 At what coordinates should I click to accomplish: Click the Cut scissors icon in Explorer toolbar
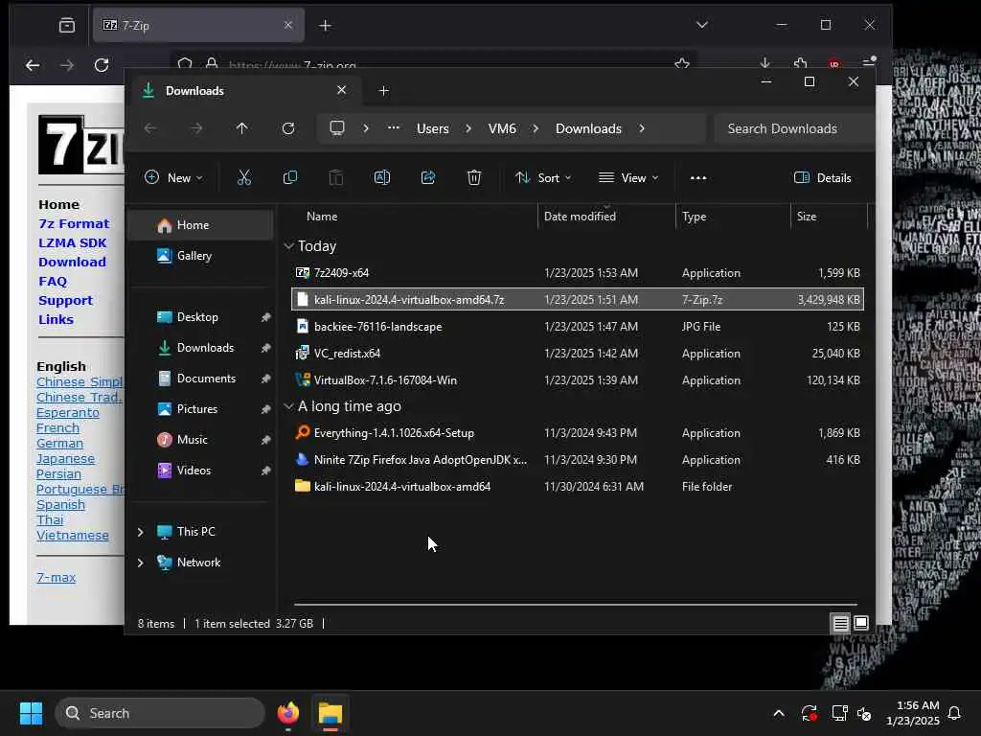point(244,177)
